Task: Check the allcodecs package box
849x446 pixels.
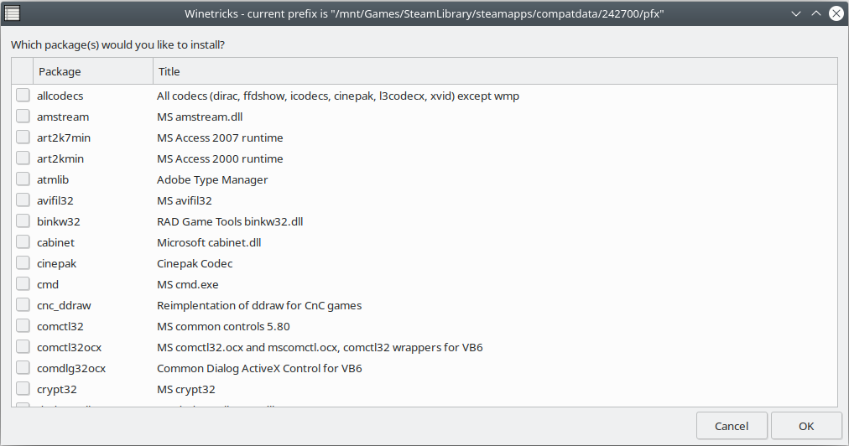Action: (x=23, y=96)
